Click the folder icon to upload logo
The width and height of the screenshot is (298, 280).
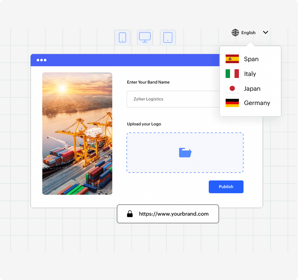pos(185,153)
